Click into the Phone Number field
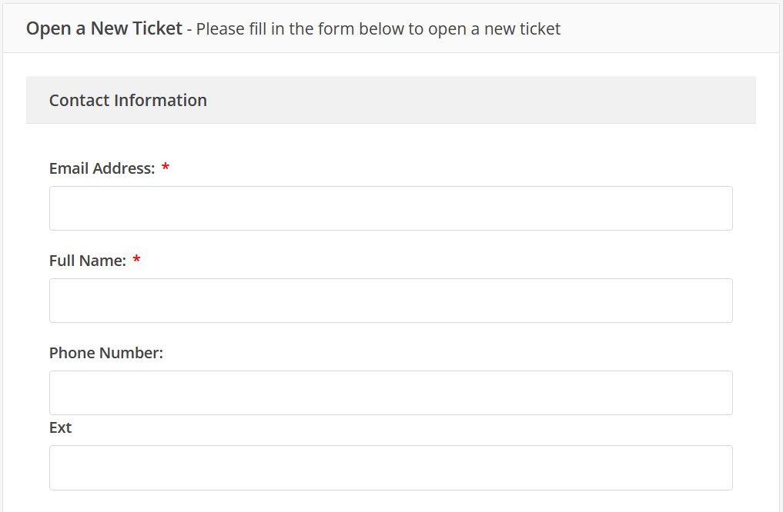Screen dimensions: 783x512 (390, 393)
